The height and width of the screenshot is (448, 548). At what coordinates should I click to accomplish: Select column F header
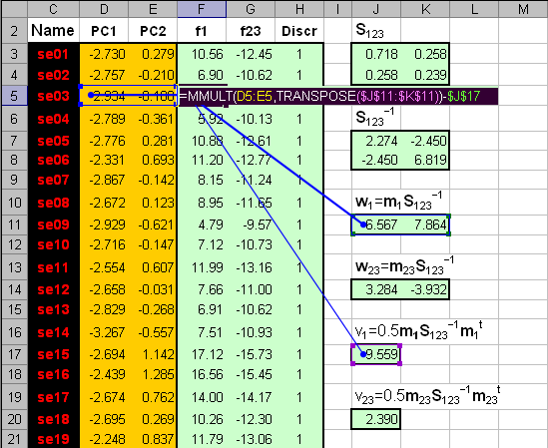[x=202, y=9]
